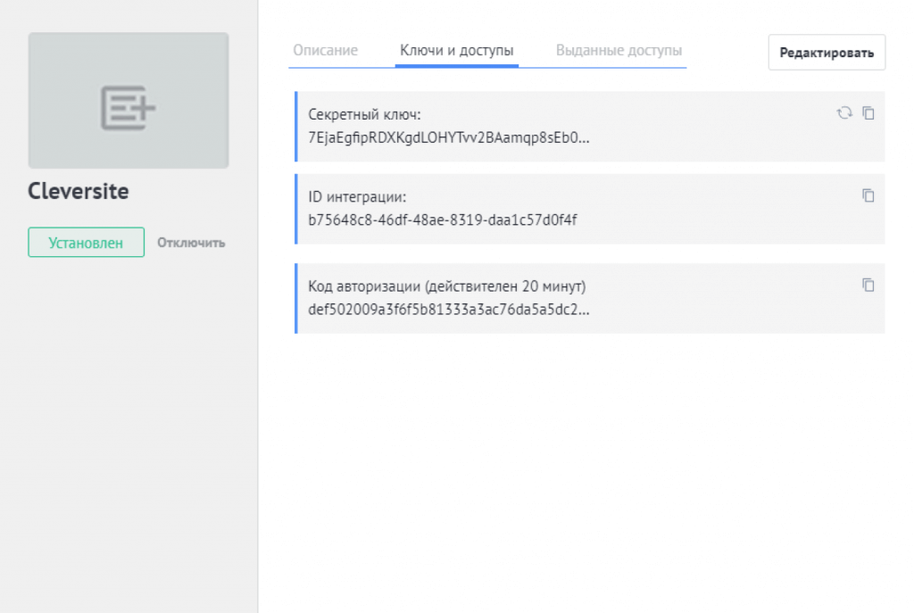Click the Cleversite title text
This screenshot has height=613, width=914.
[79, 191]
